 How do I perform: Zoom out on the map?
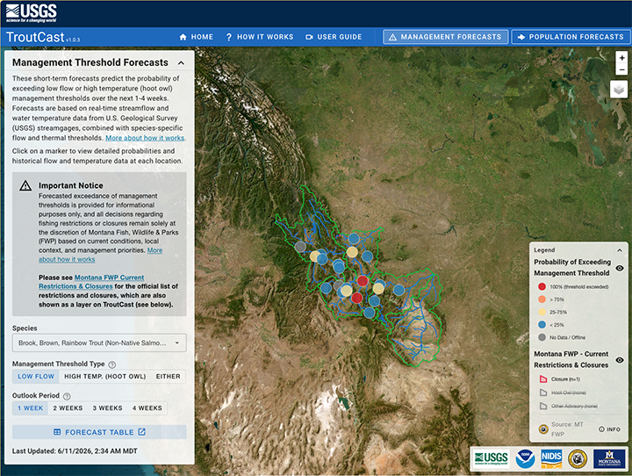pos(622,69)
